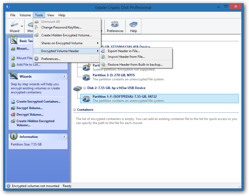Click the Add File to List... link

(29, 65)
